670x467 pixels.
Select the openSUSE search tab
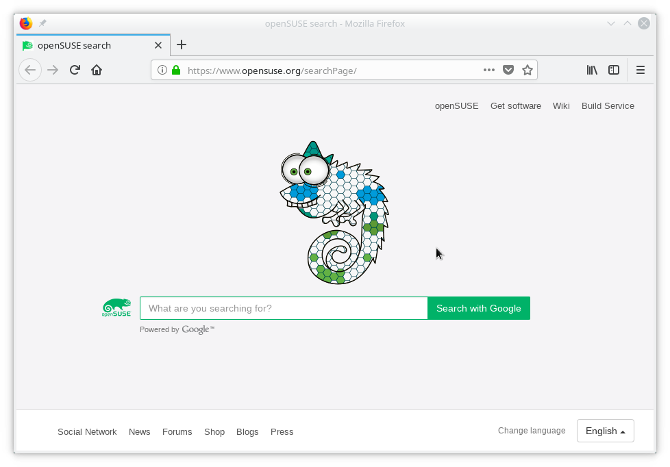[x=93, y=45]
